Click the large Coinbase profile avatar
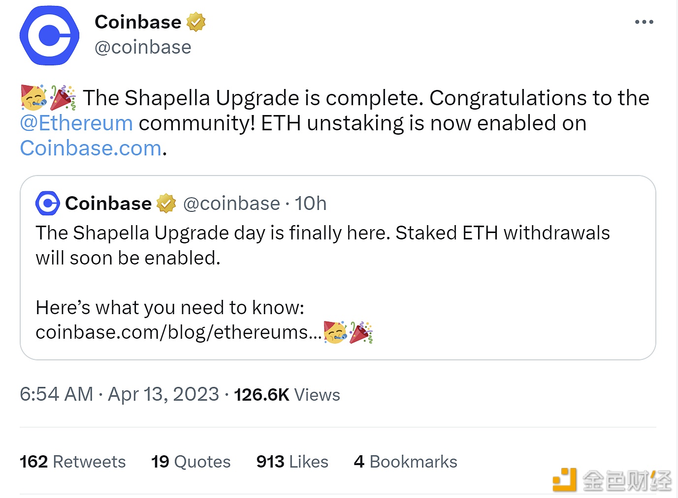 (49, 35)
